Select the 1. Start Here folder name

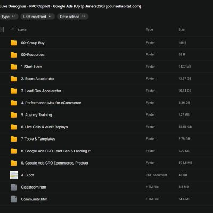31,67
